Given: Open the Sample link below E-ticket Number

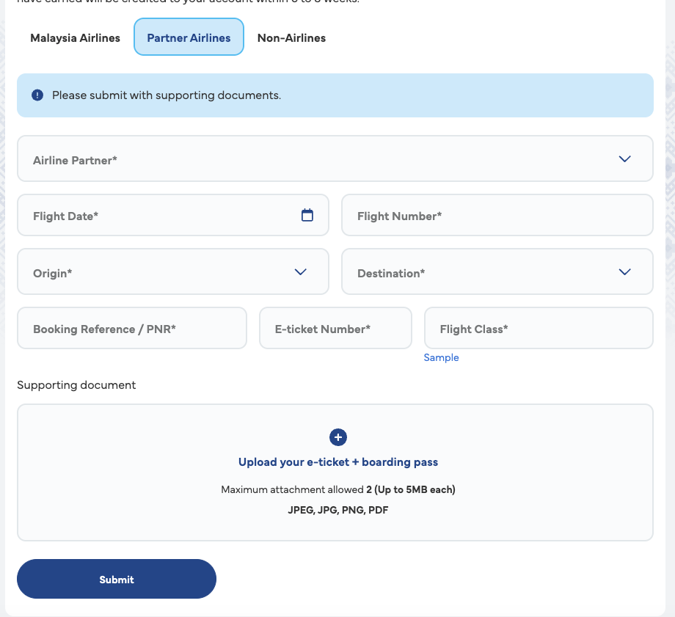Looking at the screenshot, I should click(441, 357).
